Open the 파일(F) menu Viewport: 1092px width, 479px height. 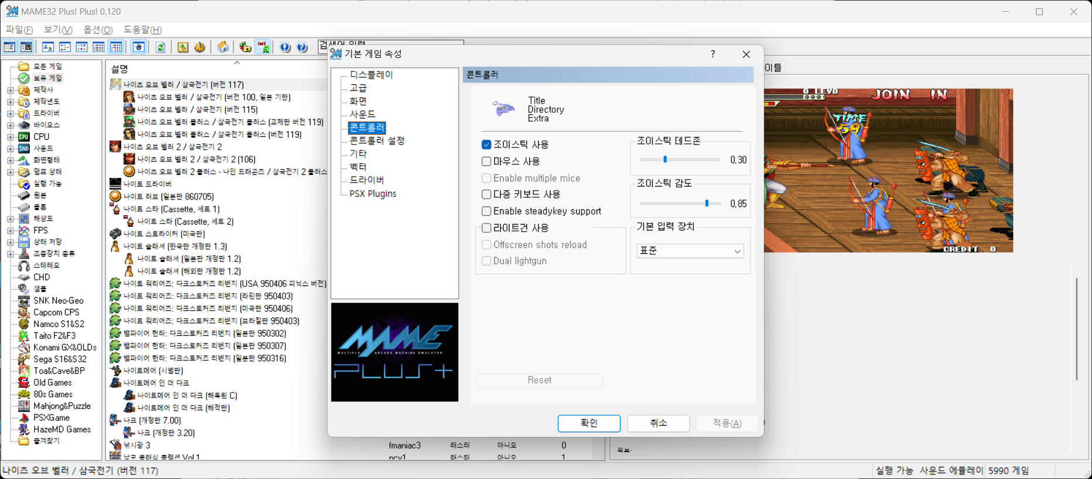[19, 30]
